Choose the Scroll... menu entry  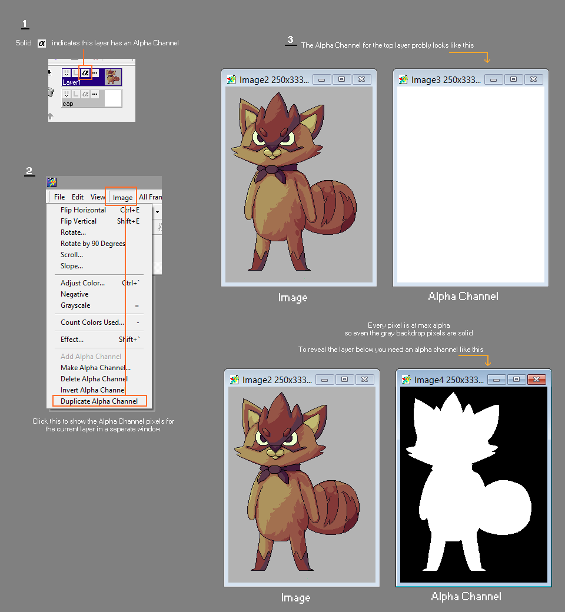click(x=99, y=255)
